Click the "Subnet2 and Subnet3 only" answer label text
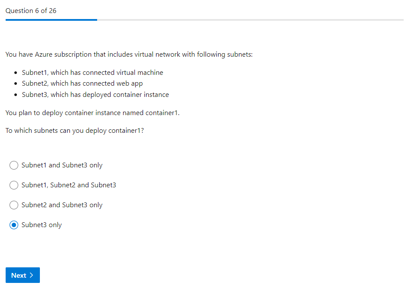408x292 pixels. [62, 205]
